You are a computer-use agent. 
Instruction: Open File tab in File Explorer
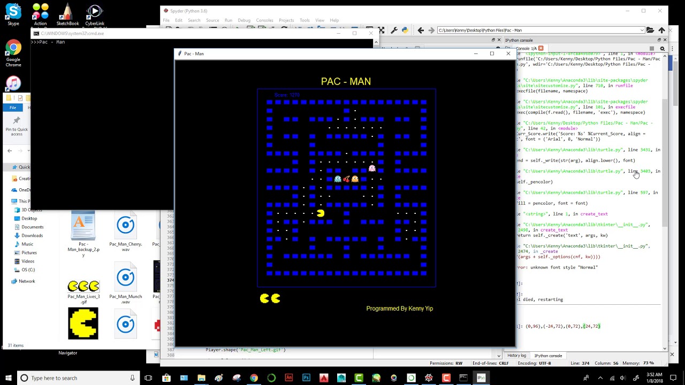(x=12, y=107)
